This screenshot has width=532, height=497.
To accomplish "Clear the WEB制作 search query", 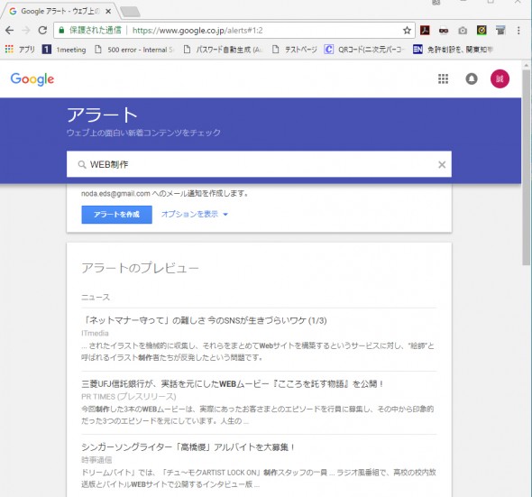I will click(442, 165).
